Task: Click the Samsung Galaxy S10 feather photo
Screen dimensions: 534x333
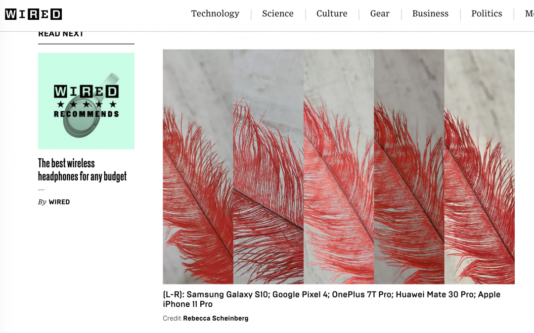Action: coord(198,167)
